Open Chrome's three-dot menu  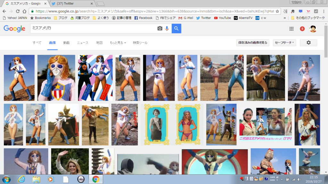[x=324, y=11]
